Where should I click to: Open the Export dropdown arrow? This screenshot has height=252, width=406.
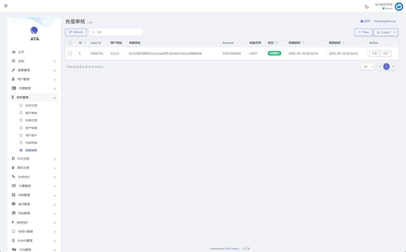coord(395,32)
